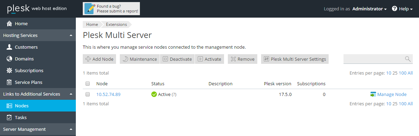Click the Remove button

[242, 59]
